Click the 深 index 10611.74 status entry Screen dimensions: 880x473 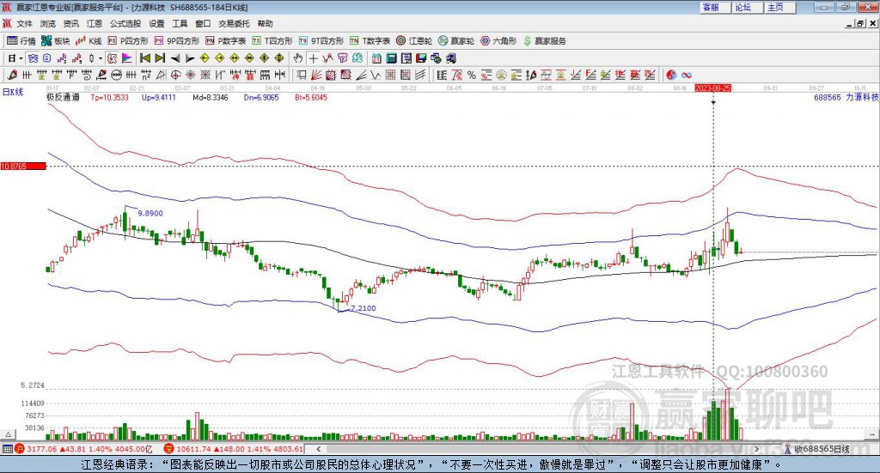click(233, 449)
